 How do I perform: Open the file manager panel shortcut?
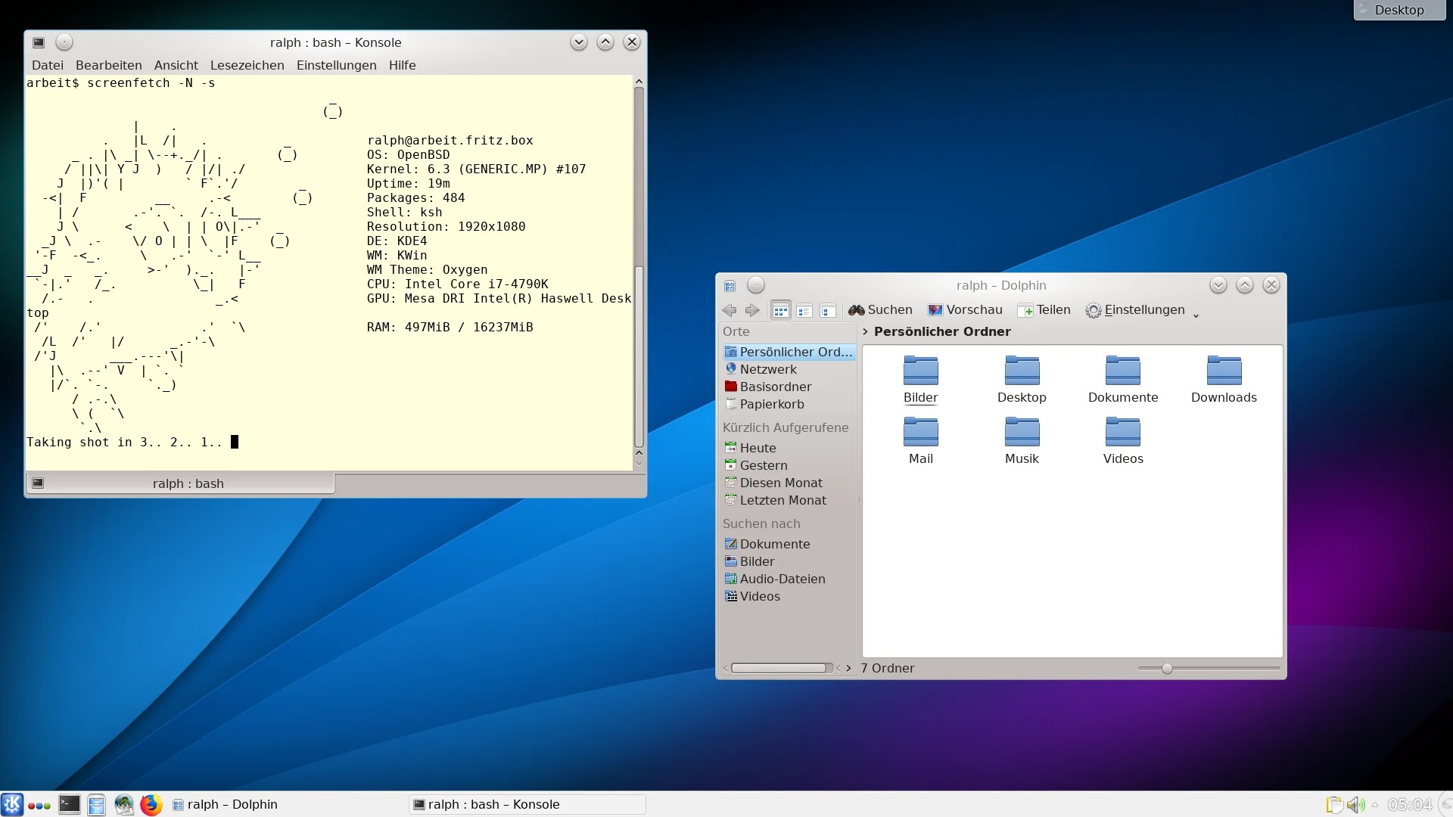coord(97,804)
